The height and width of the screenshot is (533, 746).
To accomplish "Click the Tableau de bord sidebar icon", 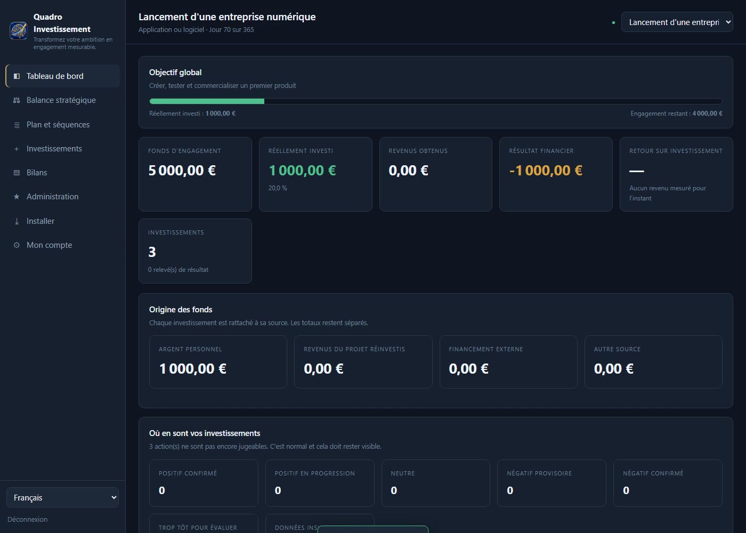I will (x=17, y=76).
